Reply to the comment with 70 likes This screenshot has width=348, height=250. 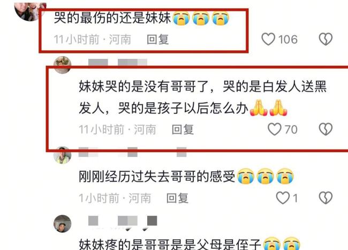click(183, 130)
